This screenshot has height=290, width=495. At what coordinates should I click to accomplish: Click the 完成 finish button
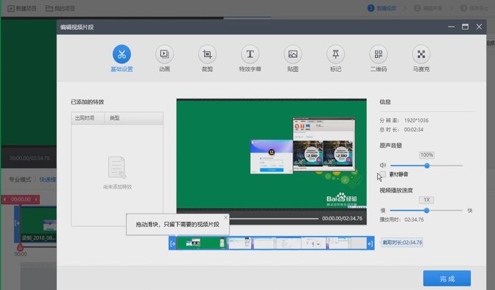[x=447, y=278]
